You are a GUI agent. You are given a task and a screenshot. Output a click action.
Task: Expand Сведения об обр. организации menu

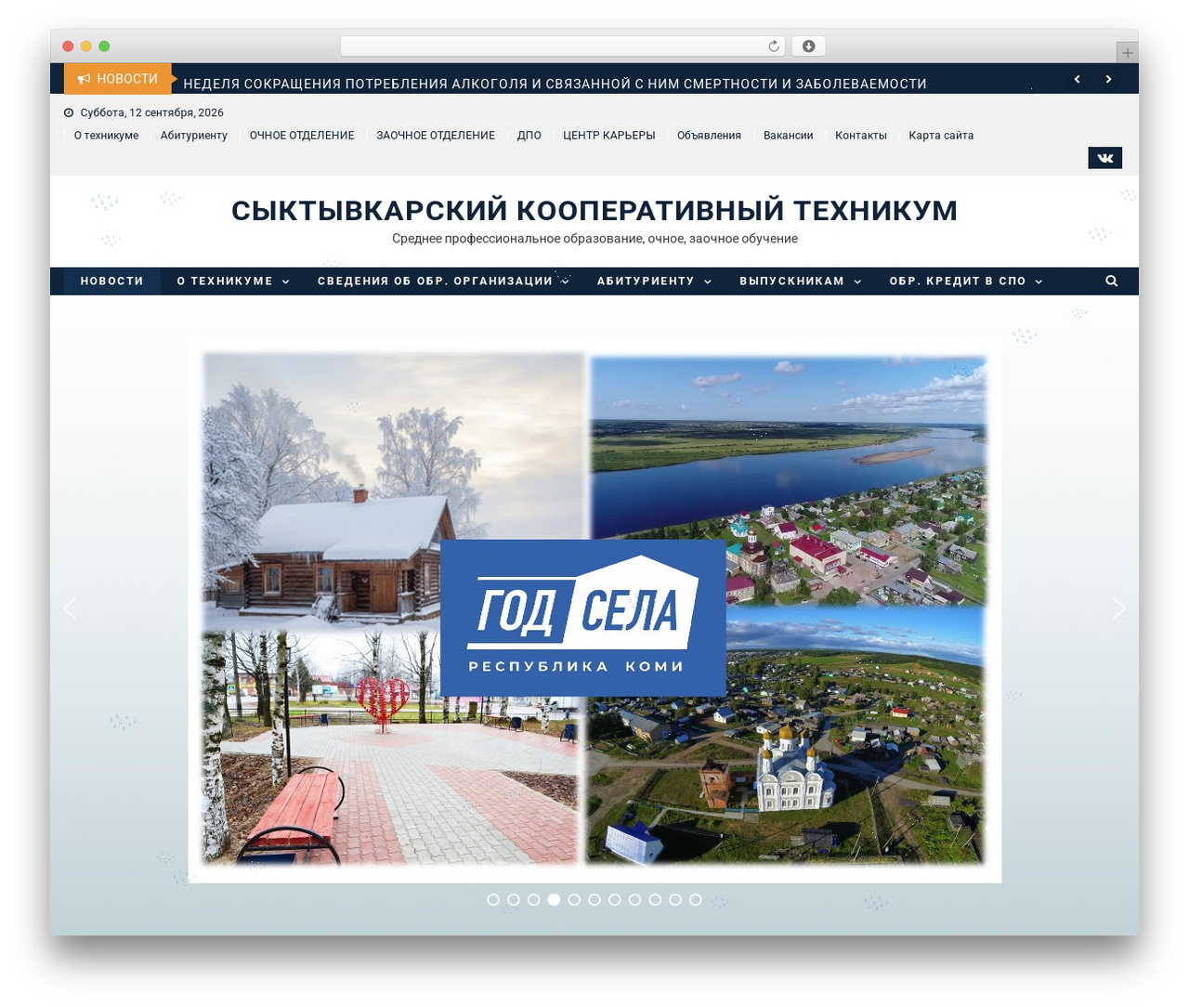pyautogui.click(x=443, y=281)
